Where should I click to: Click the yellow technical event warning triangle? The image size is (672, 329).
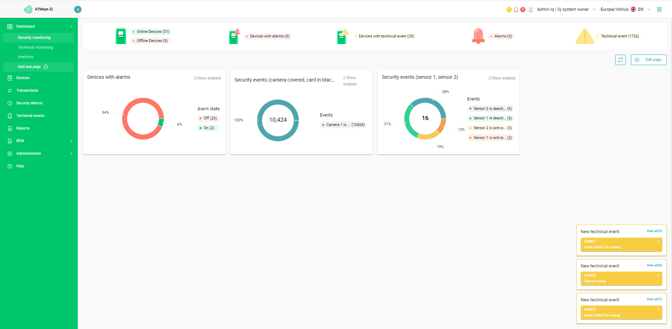click(584, 36)
